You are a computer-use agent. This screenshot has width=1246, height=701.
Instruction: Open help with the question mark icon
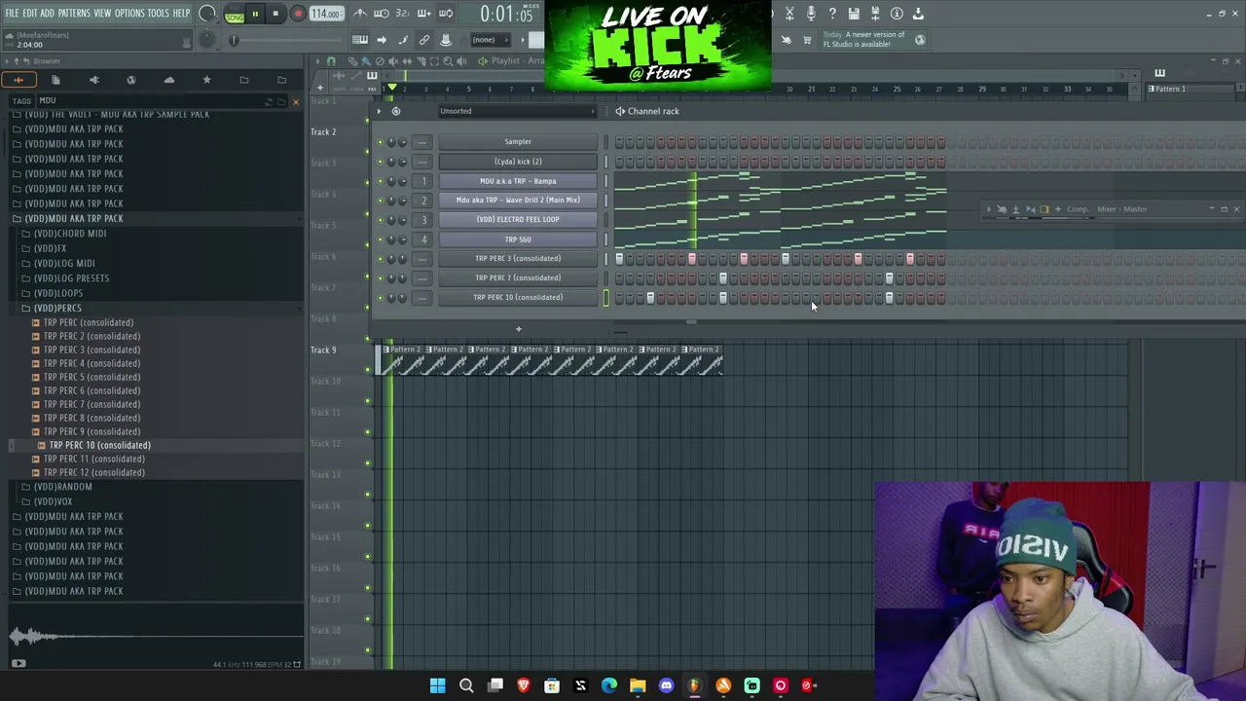(x=832, y=14)
